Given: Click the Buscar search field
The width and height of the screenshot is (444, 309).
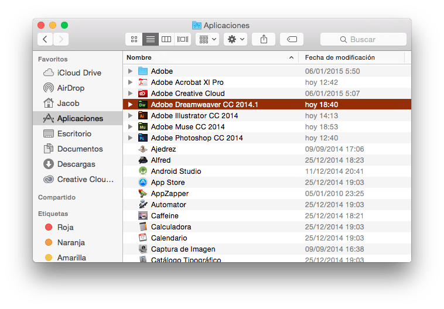Looking at the screenshot, I should click(x=363, y=39).
